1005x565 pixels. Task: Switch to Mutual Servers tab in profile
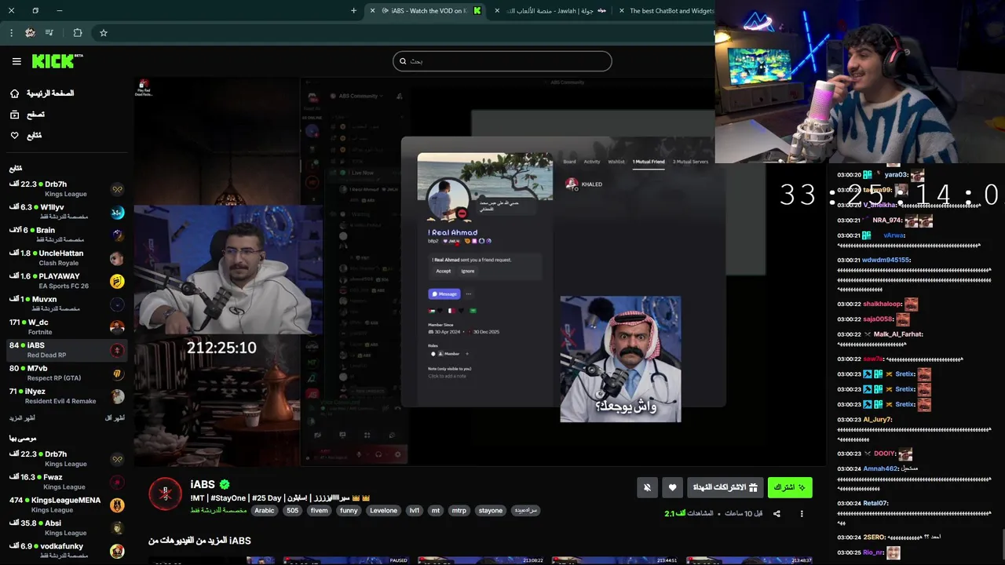point(690,162)
